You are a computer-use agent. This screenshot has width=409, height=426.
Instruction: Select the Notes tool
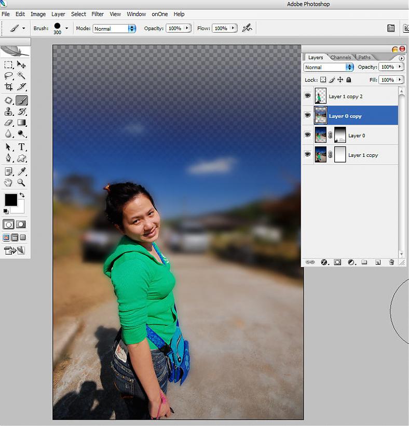pos(8,171)
